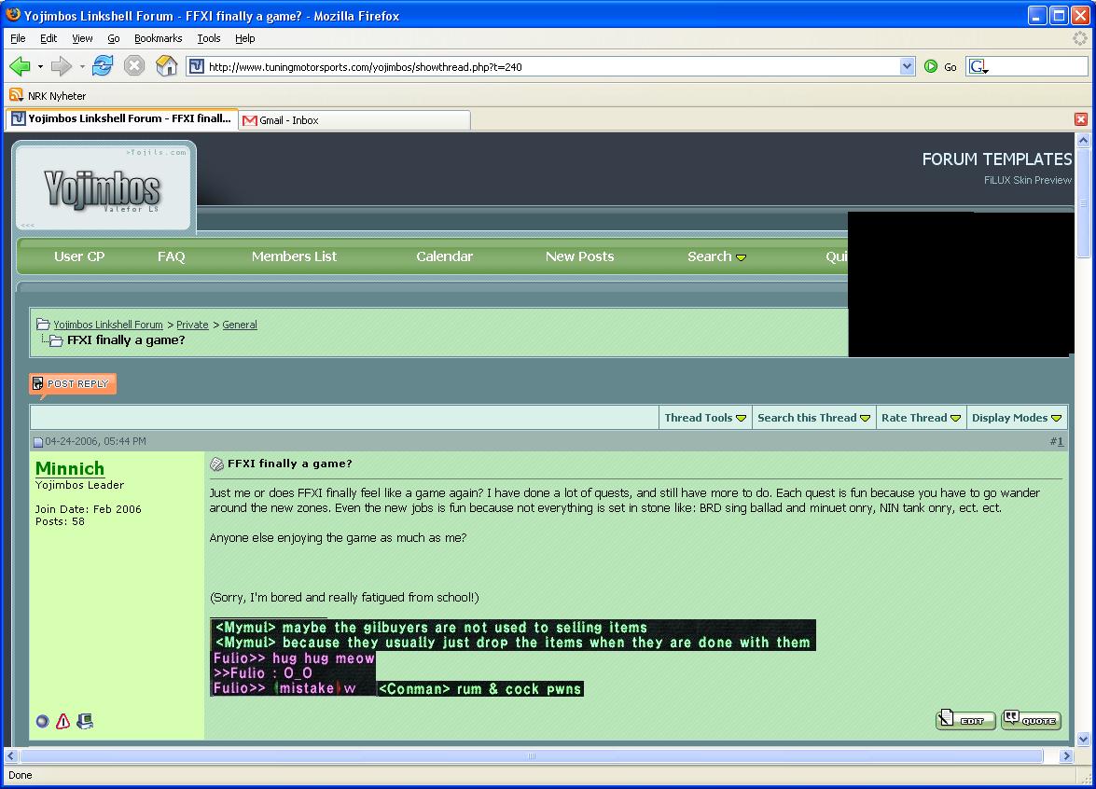
Task: Close the current tab with red X
Action: coord(1080,119)
